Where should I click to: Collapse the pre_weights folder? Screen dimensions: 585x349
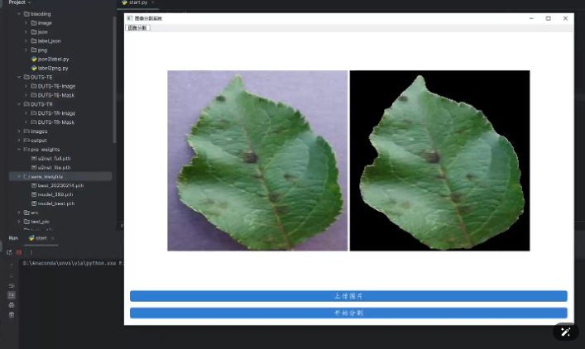click(19, 150)
